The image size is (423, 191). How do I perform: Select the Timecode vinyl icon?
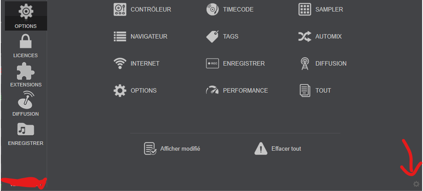click(212, 9)
